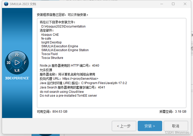The image size is (193, 136).
Task: Click the 将在以下目录中安装文件 heading
Action: pyautogui.click(x=58, y=22)
